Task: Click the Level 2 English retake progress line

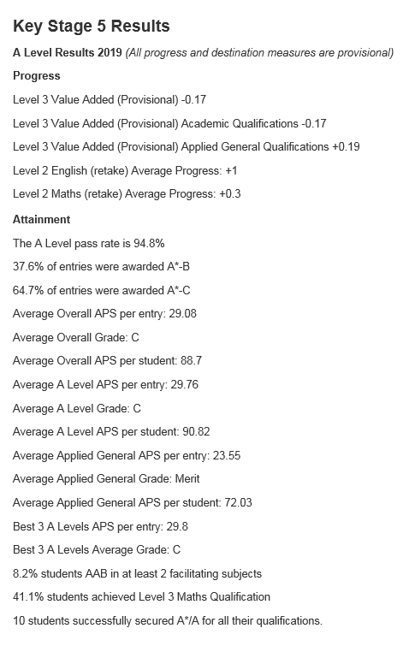Action: (125, 171)
